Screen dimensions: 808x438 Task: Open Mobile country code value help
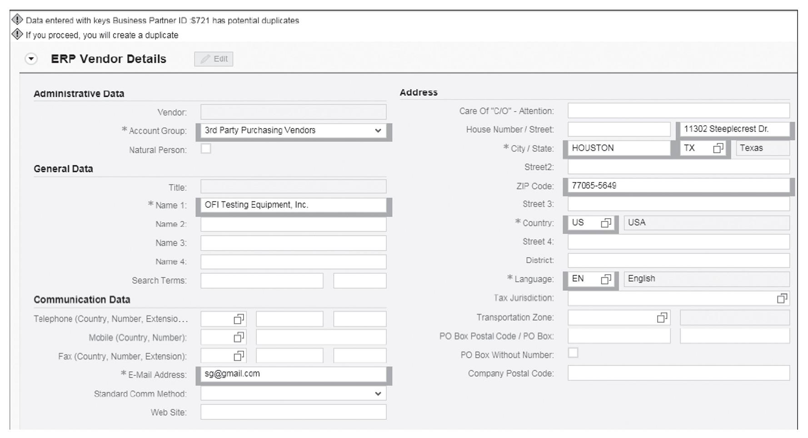click(238, 337)
